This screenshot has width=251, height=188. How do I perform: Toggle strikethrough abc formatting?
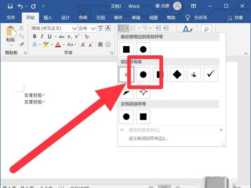pos(62,37)
